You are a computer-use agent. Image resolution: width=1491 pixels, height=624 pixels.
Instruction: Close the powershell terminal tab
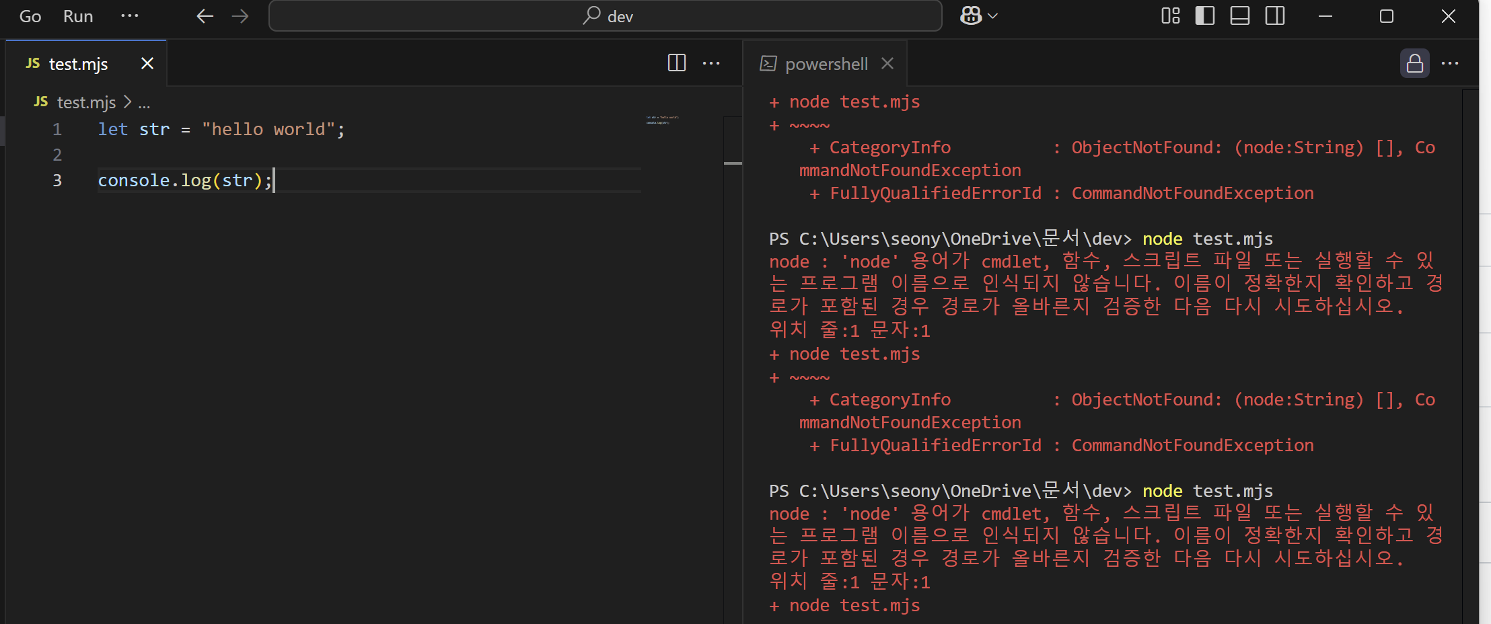point(888,63)
